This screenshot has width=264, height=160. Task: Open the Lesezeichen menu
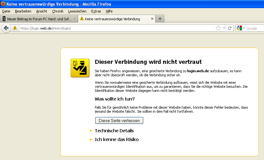77,11
